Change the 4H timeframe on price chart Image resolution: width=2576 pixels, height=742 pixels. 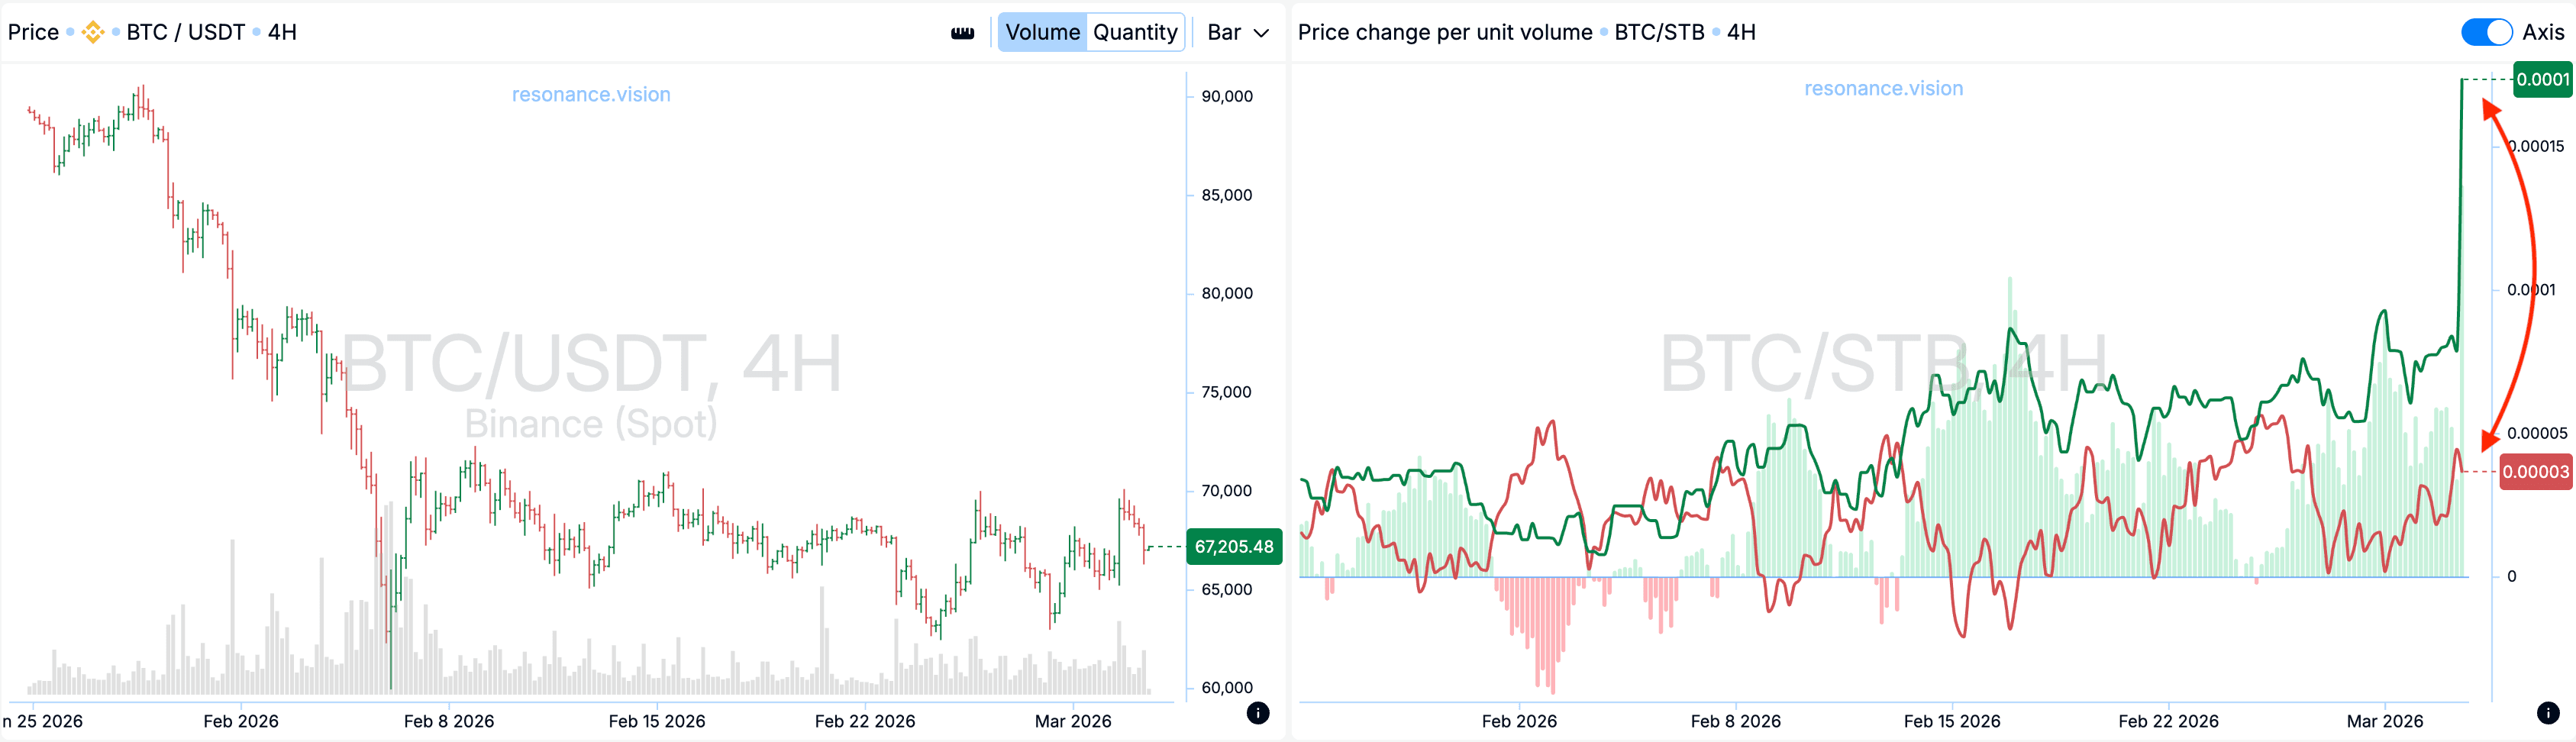coord(282,32)
